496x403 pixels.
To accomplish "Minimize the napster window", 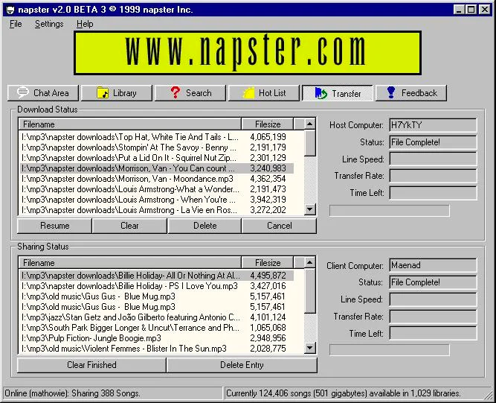I will click(459, 10).
